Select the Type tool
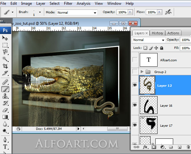Viewport: 191px width, 154px height. pyautogui.click(x=5, y=147)
